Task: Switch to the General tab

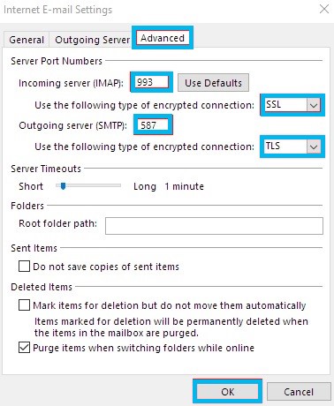Action: [27, 40]
